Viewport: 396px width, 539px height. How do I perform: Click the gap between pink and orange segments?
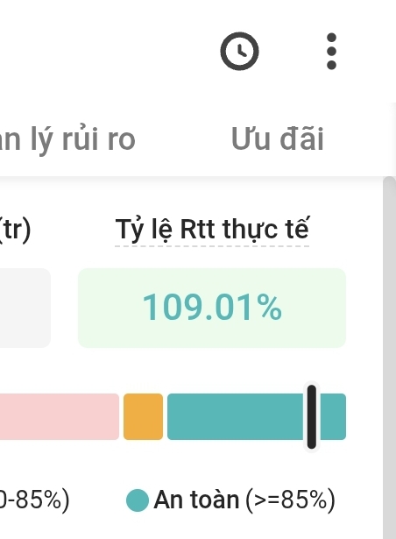(122, 416)
